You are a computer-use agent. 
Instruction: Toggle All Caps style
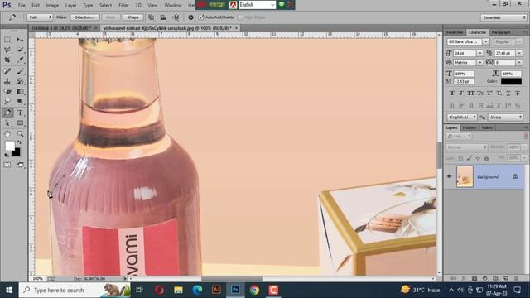[x=470, y=94]
